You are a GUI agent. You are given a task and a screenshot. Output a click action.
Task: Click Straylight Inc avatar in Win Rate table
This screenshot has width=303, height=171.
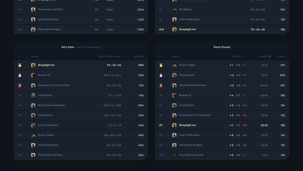coord(33,65)
